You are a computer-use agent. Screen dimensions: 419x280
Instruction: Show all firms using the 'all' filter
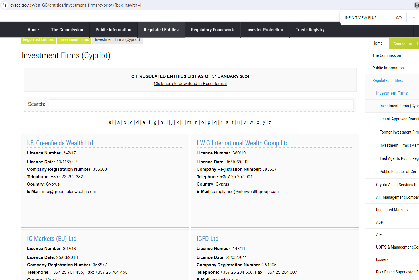[111, 122]
